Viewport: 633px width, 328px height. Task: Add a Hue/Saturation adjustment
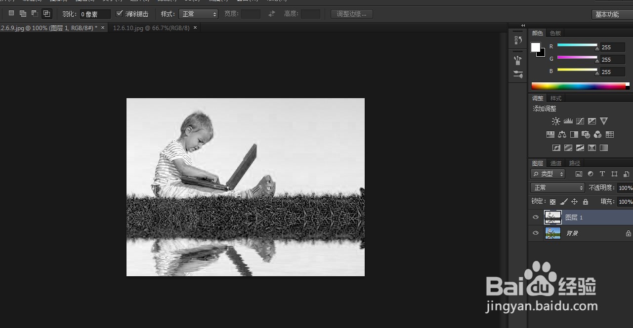tap(550, 134)
